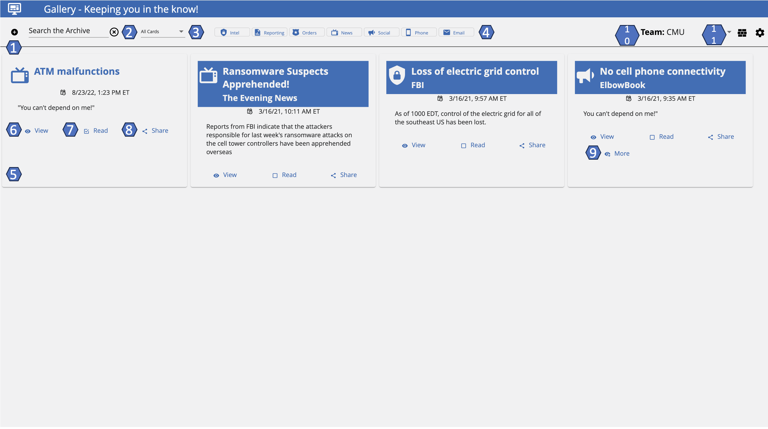Mark No cell phone connectivity card Read
Screen dimensions: 768x429
point(661,137)
